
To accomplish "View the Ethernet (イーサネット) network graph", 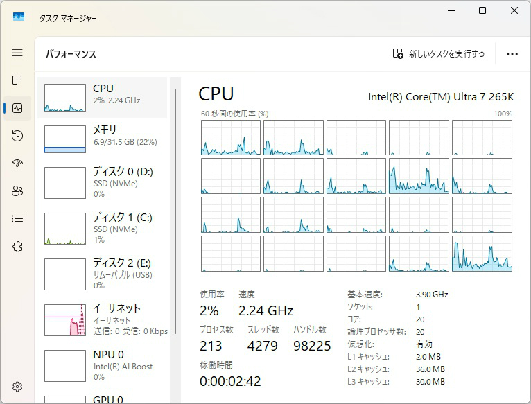I will (104, 319).
